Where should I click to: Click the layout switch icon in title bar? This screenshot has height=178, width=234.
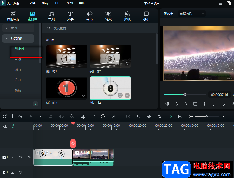point(220,3)
